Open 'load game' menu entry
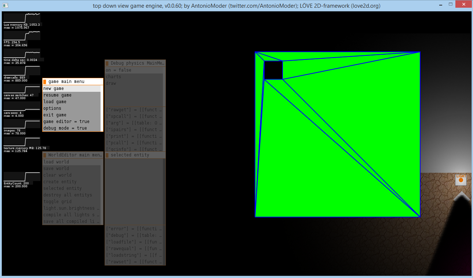The width and height of the screenshot is (473, 278). [72, 102]
